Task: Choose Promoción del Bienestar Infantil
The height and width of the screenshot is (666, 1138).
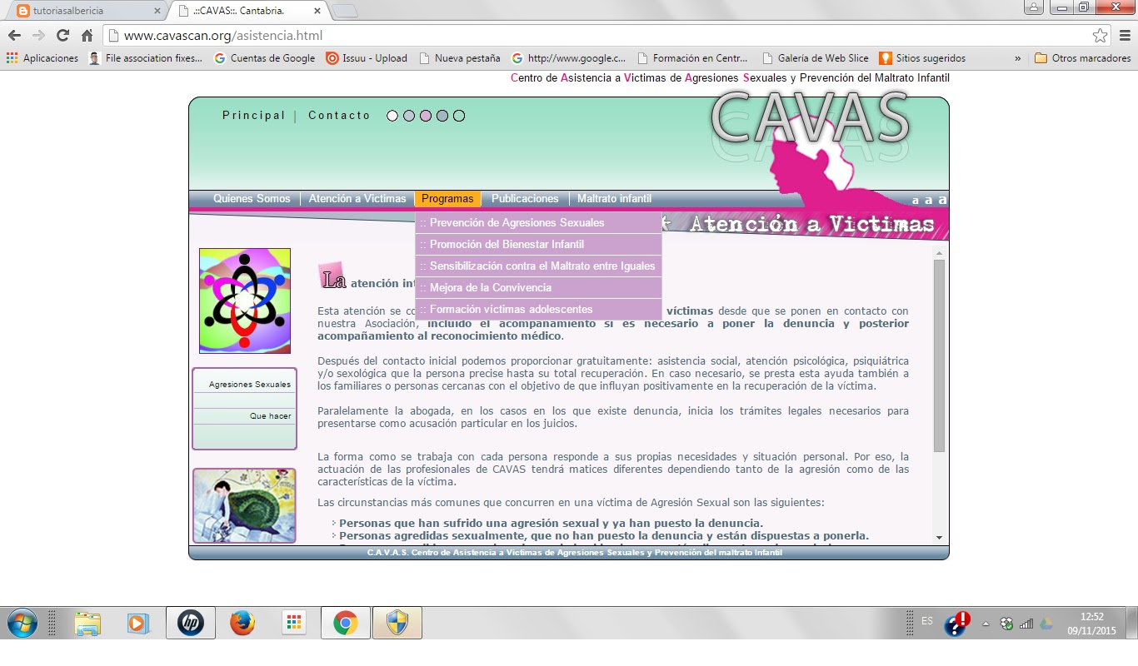Action: tap(538, 245)
